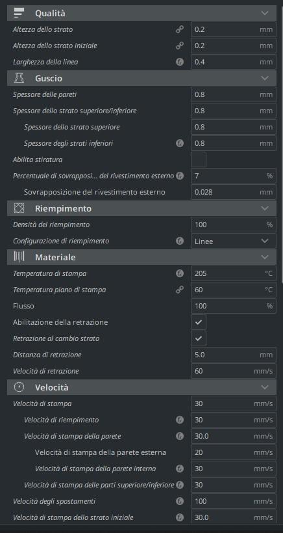283x533 pixels.
Task: Click the formula icon for Larghezza della linea
Action: point(180,62)
